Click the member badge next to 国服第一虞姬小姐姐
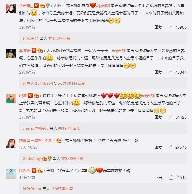Screen dimensions: 192x194 point(59,141)
